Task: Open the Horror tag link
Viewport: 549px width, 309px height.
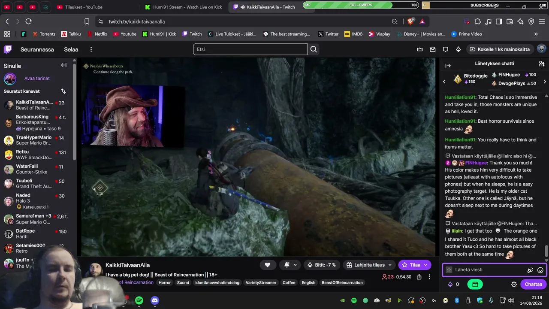Action: (165, 282)
